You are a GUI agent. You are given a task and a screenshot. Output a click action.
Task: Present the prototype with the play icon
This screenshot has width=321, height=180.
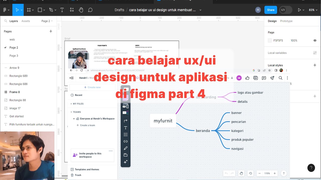tap(299, 10)
